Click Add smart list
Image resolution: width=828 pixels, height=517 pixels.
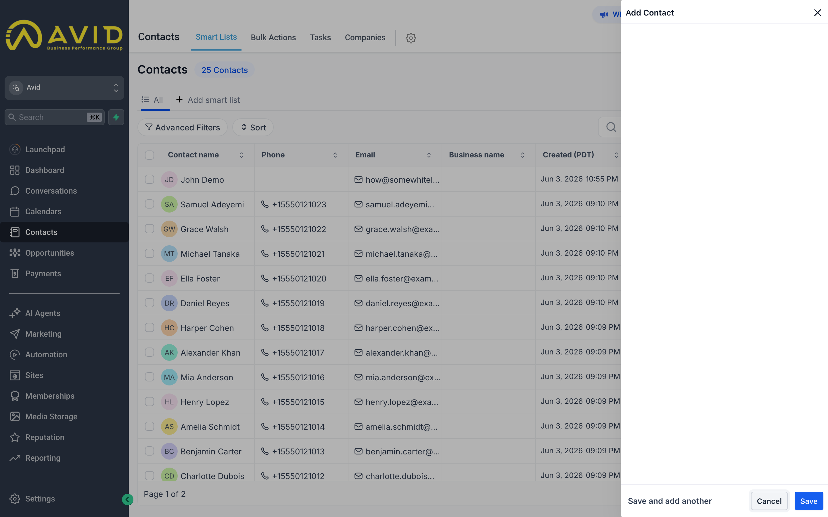208,100
